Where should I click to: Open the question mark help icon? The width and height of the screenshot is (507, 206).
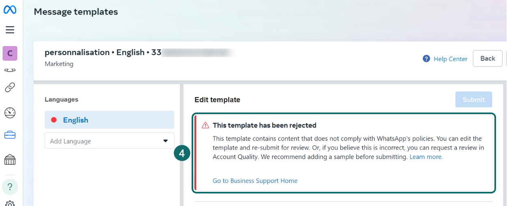click(x=10, y=187)
